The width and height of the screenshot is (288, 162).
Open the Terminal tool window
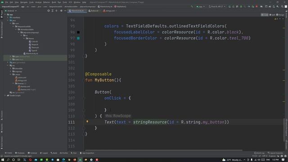(32, 153)
